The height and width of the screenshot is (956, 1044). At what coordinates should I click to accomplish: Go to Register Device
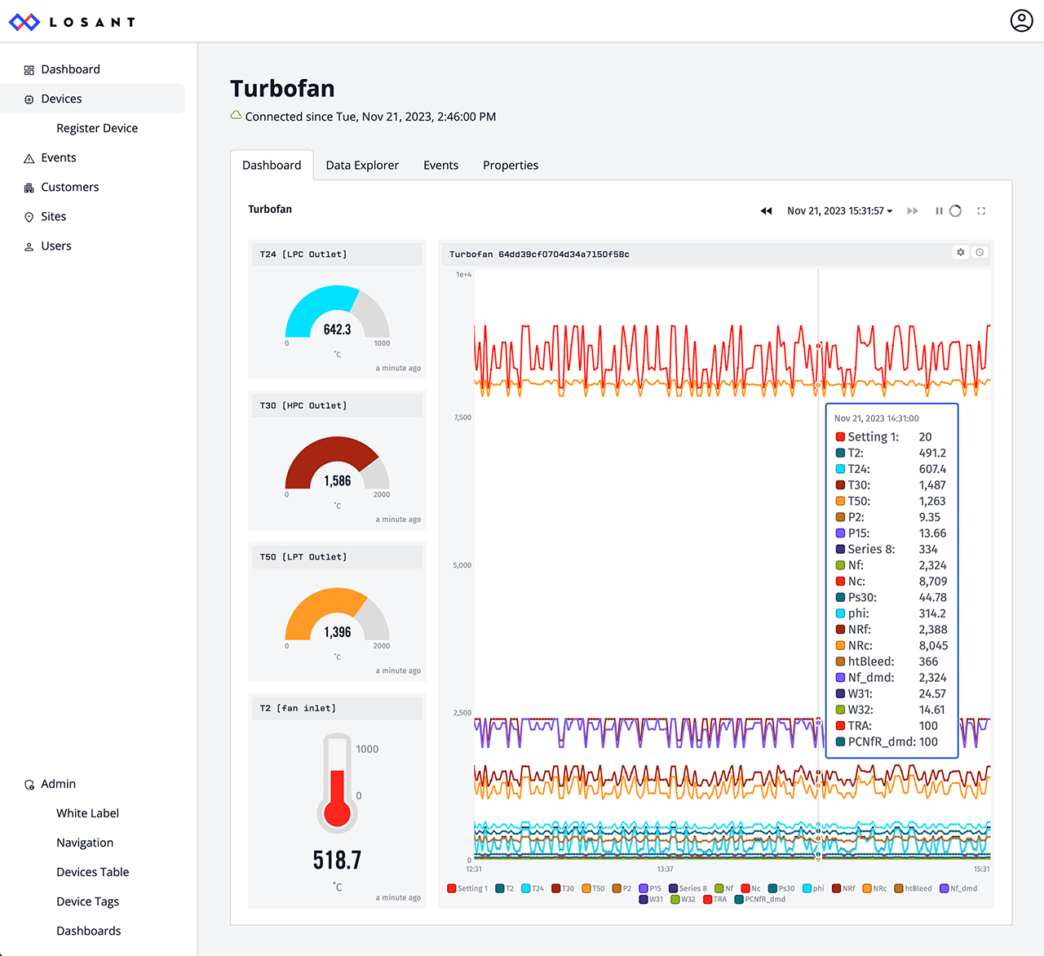point(97,128)
